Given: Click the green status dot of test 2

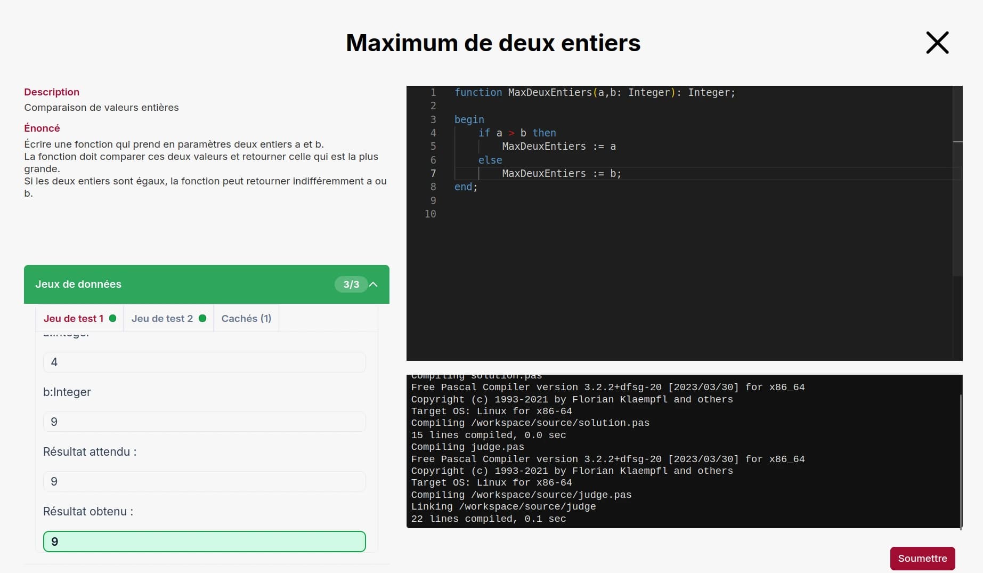Looking at the screenshot, I should [x=202, y=318].
